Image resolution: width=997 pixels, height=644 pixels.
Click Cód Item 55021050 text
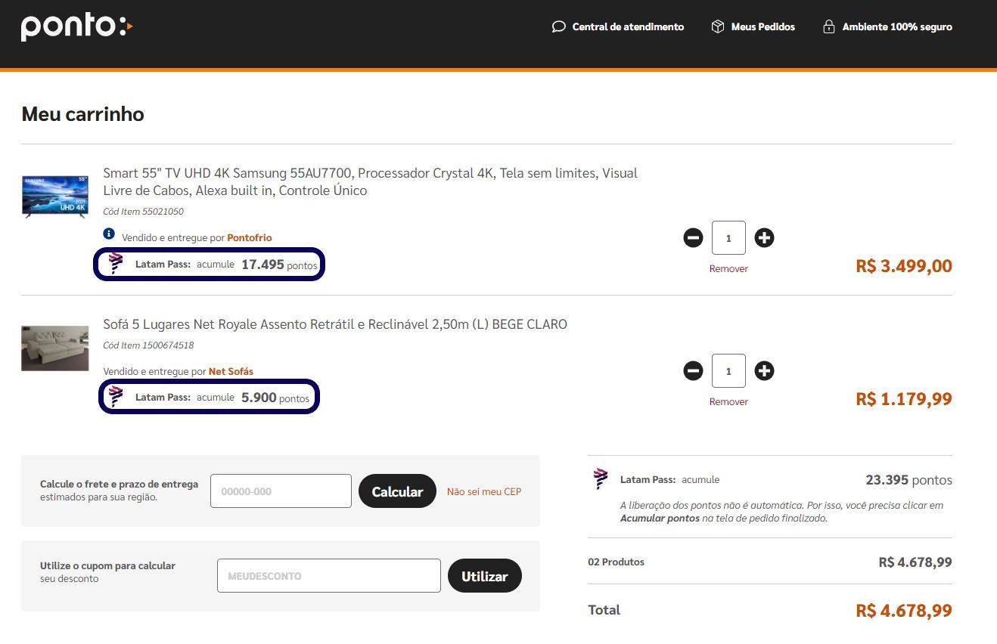tap(143, 212)
